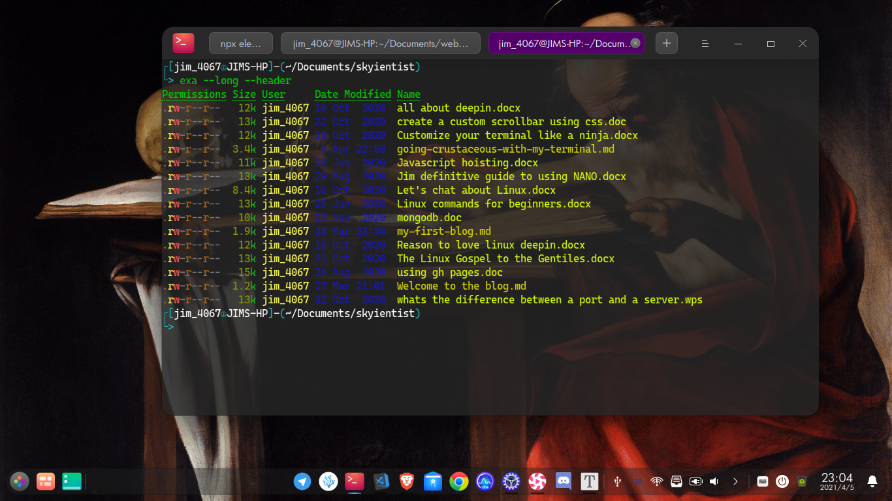Mute audio via the speaker tray icon
Image resolution: width=892 pixels, height=501 pixels.
tap(715, 481)
